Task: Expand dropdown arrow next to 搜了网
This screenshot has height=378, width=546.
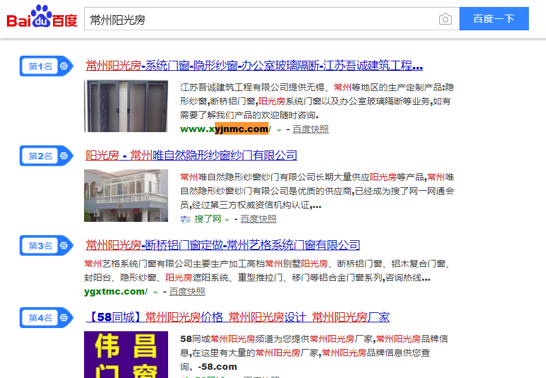Action: [x=227, y=220]
